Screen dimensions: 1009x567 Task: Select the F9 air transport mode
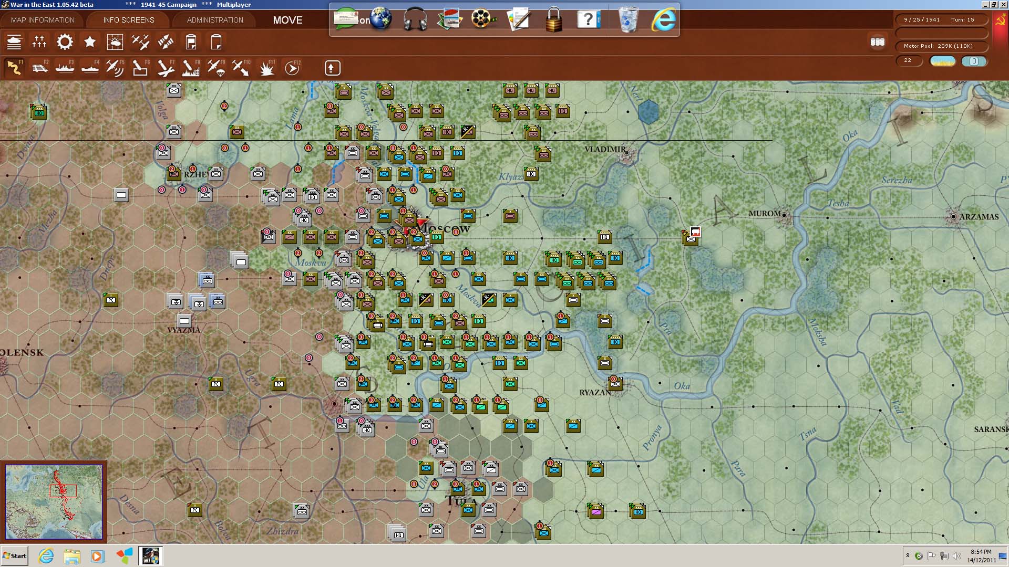tap(216, 68)
